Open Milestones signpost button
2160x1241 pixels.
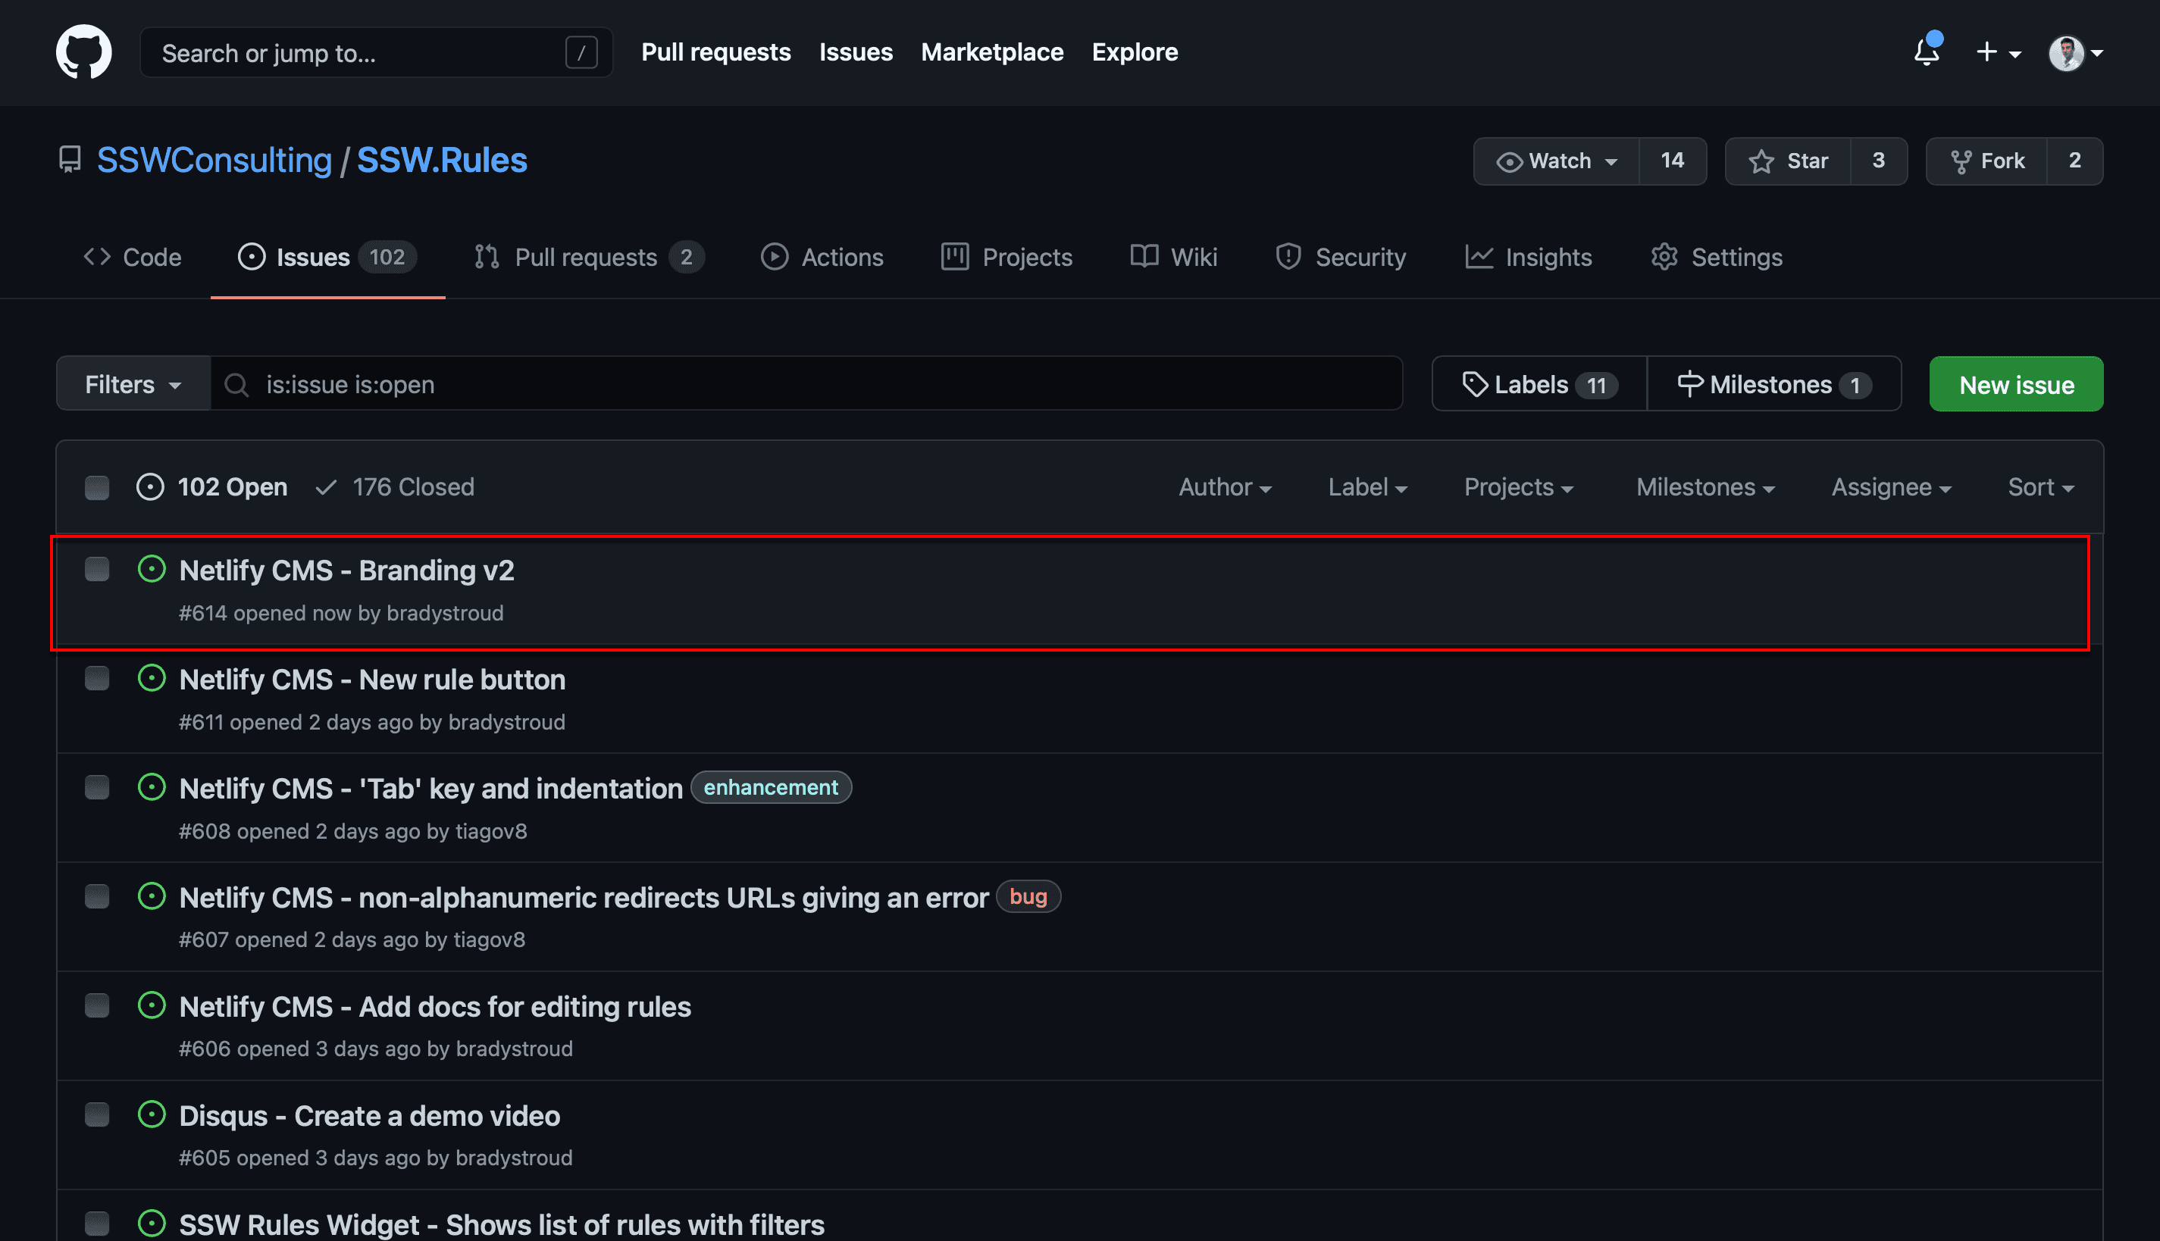pyautogui.click(x=1773, y=384)
